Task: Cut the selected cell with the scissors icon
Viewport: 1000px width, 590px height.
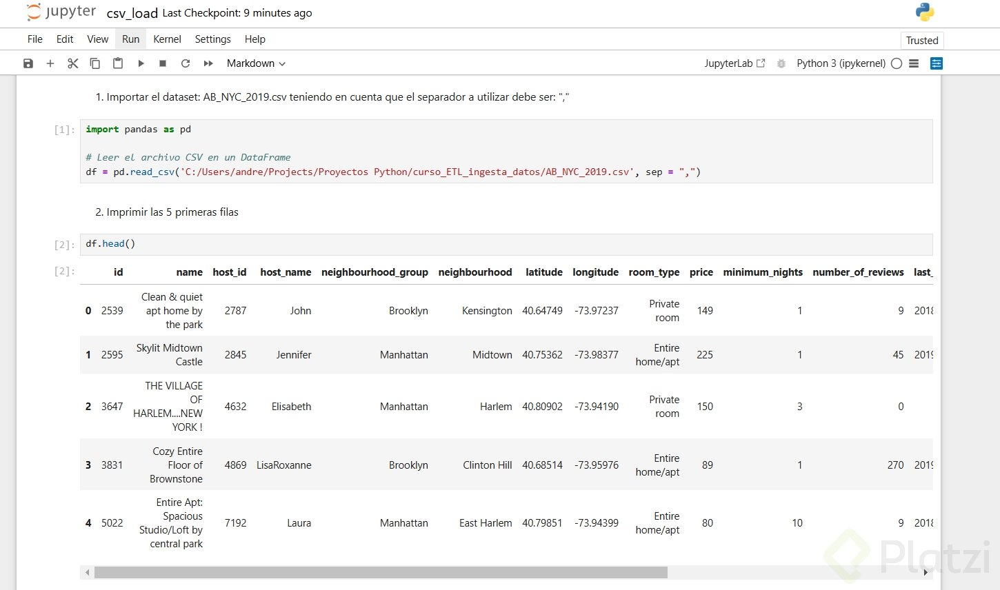Action: 72,63
